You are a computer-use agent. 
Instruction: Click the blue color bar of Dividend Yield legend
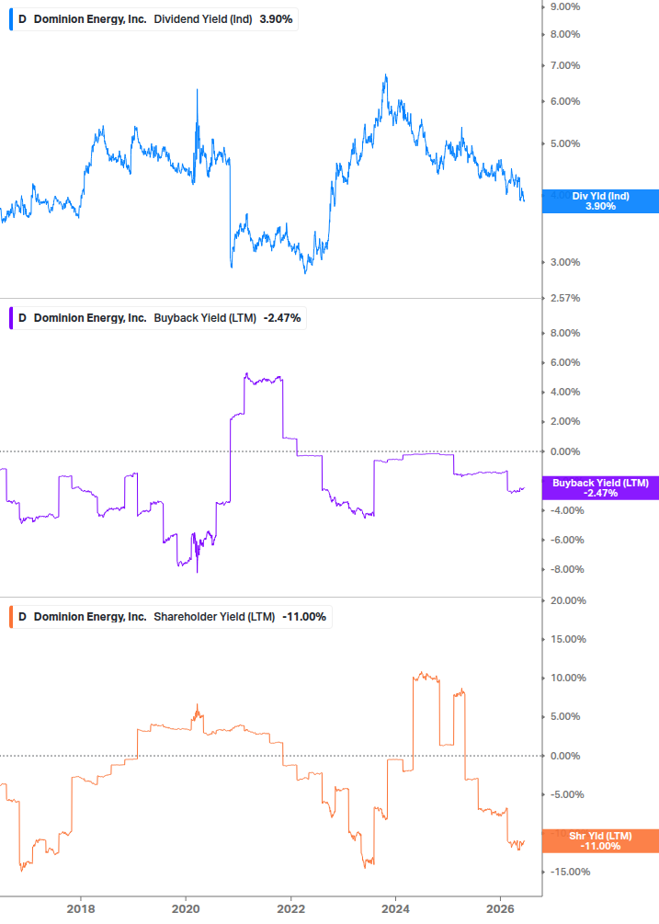pos(11,19)
